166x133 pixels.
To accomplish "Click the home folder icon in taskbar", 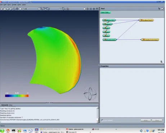I will (8, 130).
